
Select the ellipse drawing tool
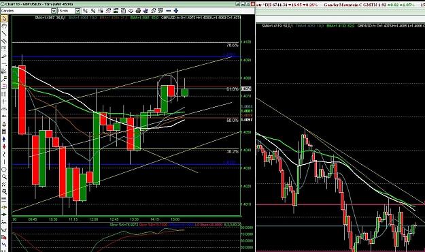(4, 170)
